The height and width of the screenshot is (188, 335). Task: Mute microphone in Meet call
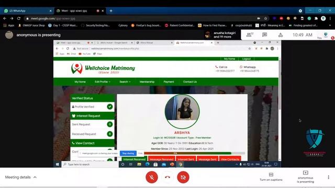coord(152,177)
